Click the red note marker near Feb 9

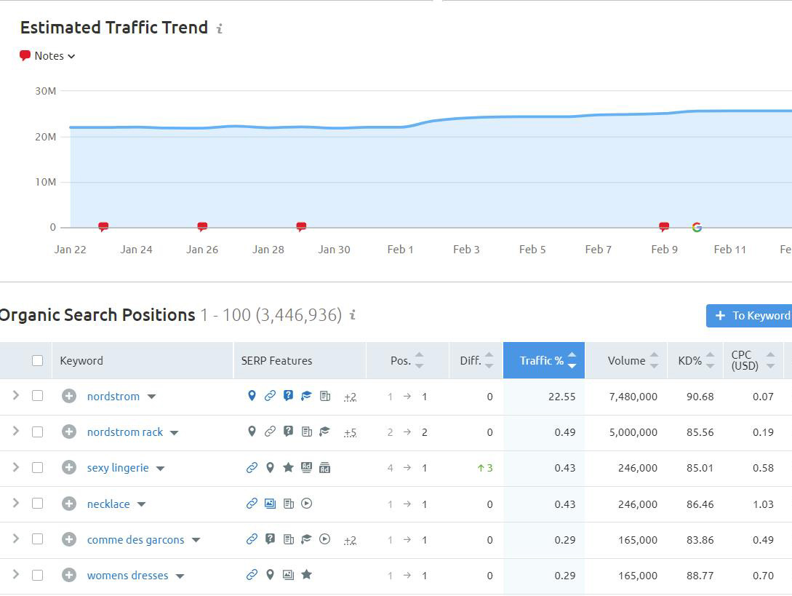pos(664,227)
